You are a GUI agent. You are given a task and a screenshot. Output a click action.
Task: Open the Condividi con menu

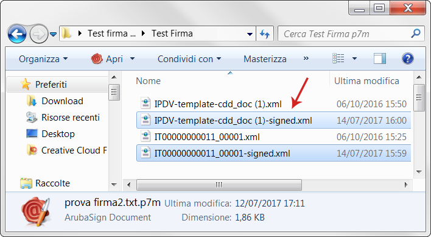189,59
